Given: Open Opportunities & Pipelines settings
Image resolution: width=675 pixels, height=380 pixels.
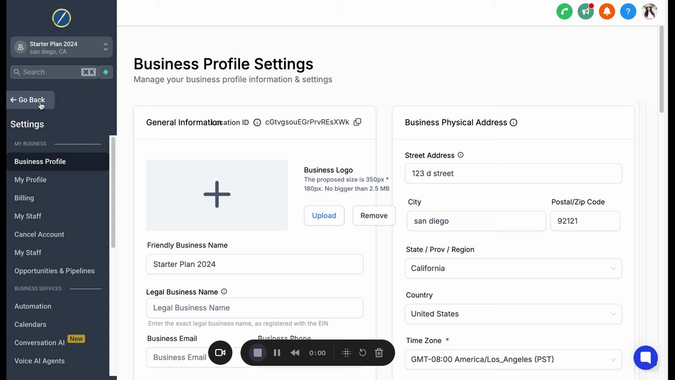Looking at the screenshot, I should 54,271.
